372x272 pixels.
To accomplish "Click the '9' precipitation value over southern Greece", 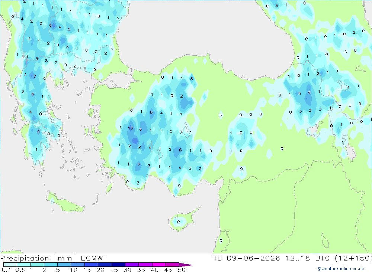I will pos(38,132).
